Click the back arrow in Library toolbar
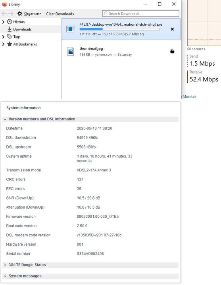The width and height of the screenshot is (221, 285). (x=4, y=13)
